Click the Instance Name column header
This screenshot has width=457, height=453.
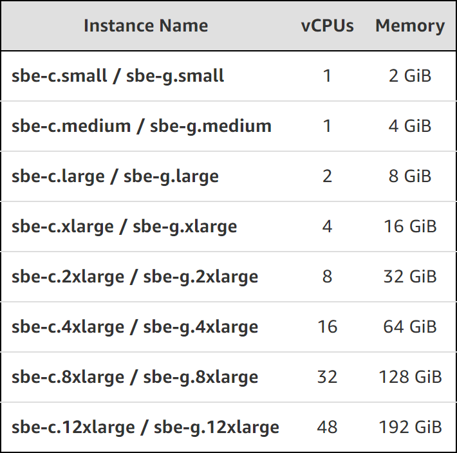click(145, 26)
